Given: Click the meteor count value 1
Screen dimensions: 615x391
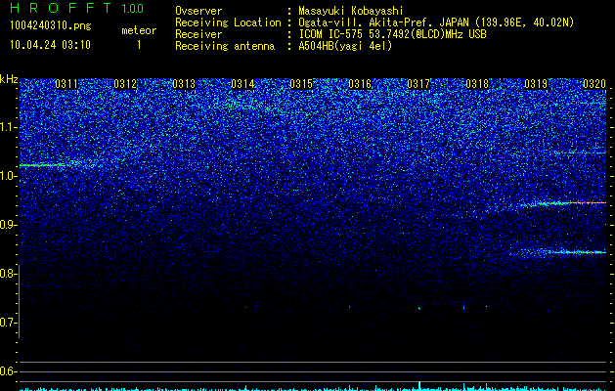Looking at the screenshot, I should (139, 45).
